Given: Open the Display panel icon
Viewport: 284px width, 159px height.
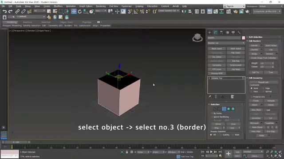Looking at the screenshot, I should [x=233, y=32].
